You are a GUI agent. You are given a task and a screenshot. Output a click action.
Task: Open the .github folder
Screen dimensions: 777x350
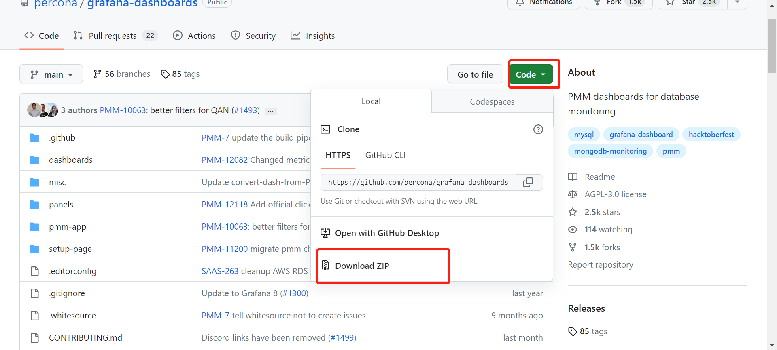[x=62, y=138]
